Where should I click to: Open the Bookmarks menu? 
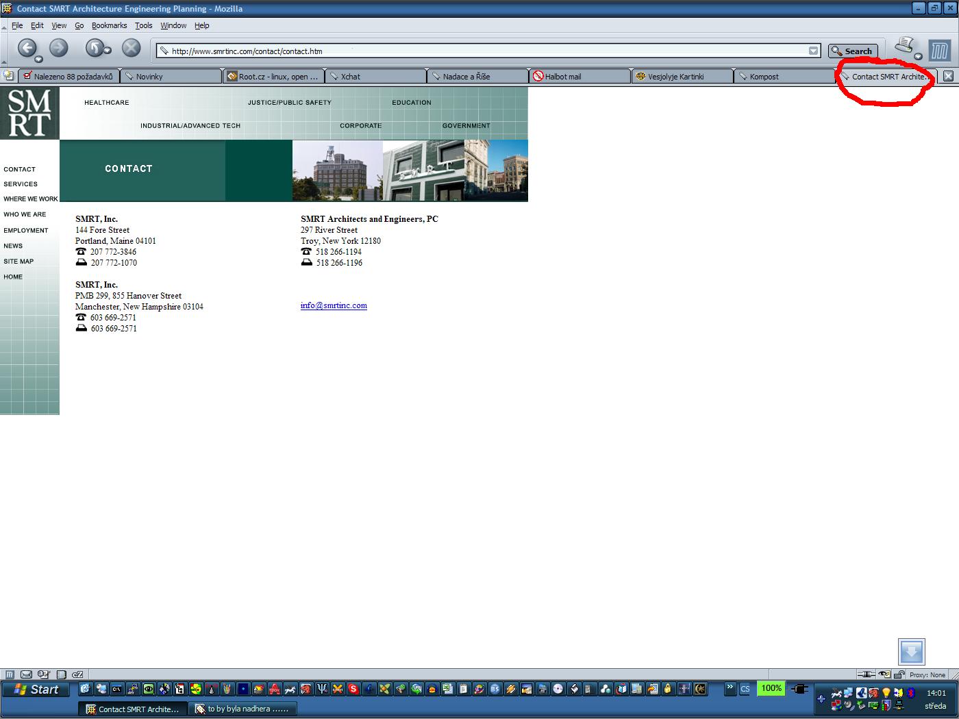click(x=110, y=25)
